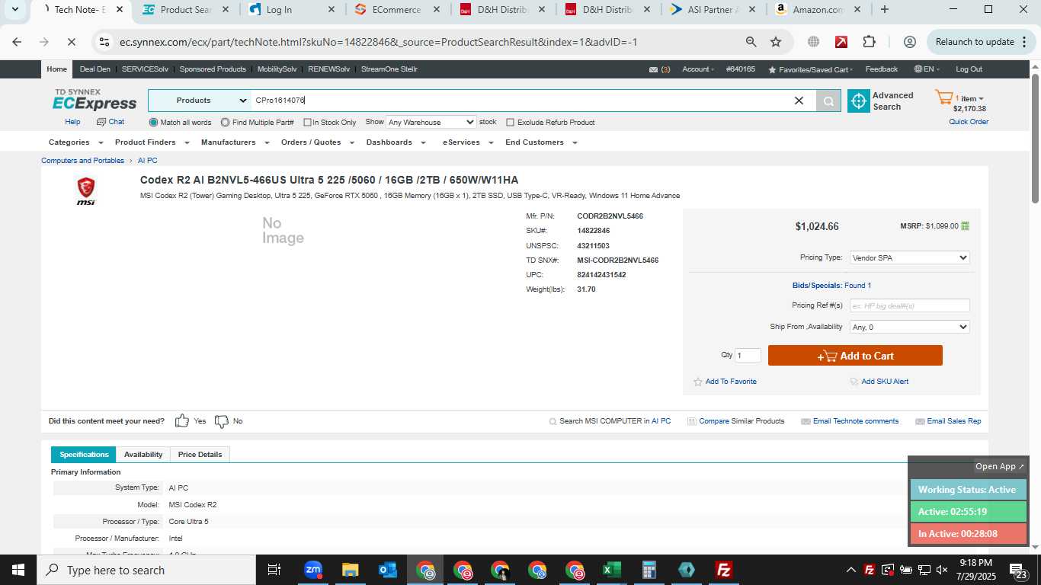Check Exclude Refurb Product checkbox
This screenshot has width=1041, height=585.
click(x=511, y=123)
